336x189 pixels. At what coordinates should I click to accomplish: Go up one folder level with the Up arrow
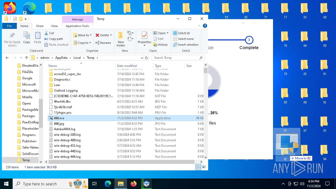tap(26, 58)
